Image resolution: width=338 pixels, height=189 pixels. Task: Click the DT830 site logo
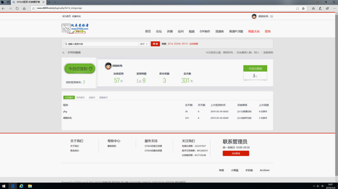77,28
